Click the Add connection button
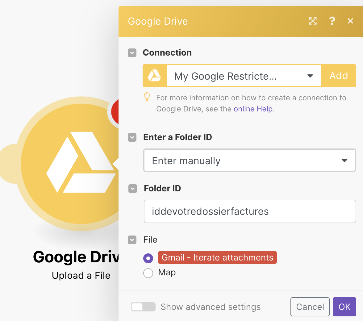The height and width of the screenshot is (321, 363). pyautogui.click(x=338, y=76)
